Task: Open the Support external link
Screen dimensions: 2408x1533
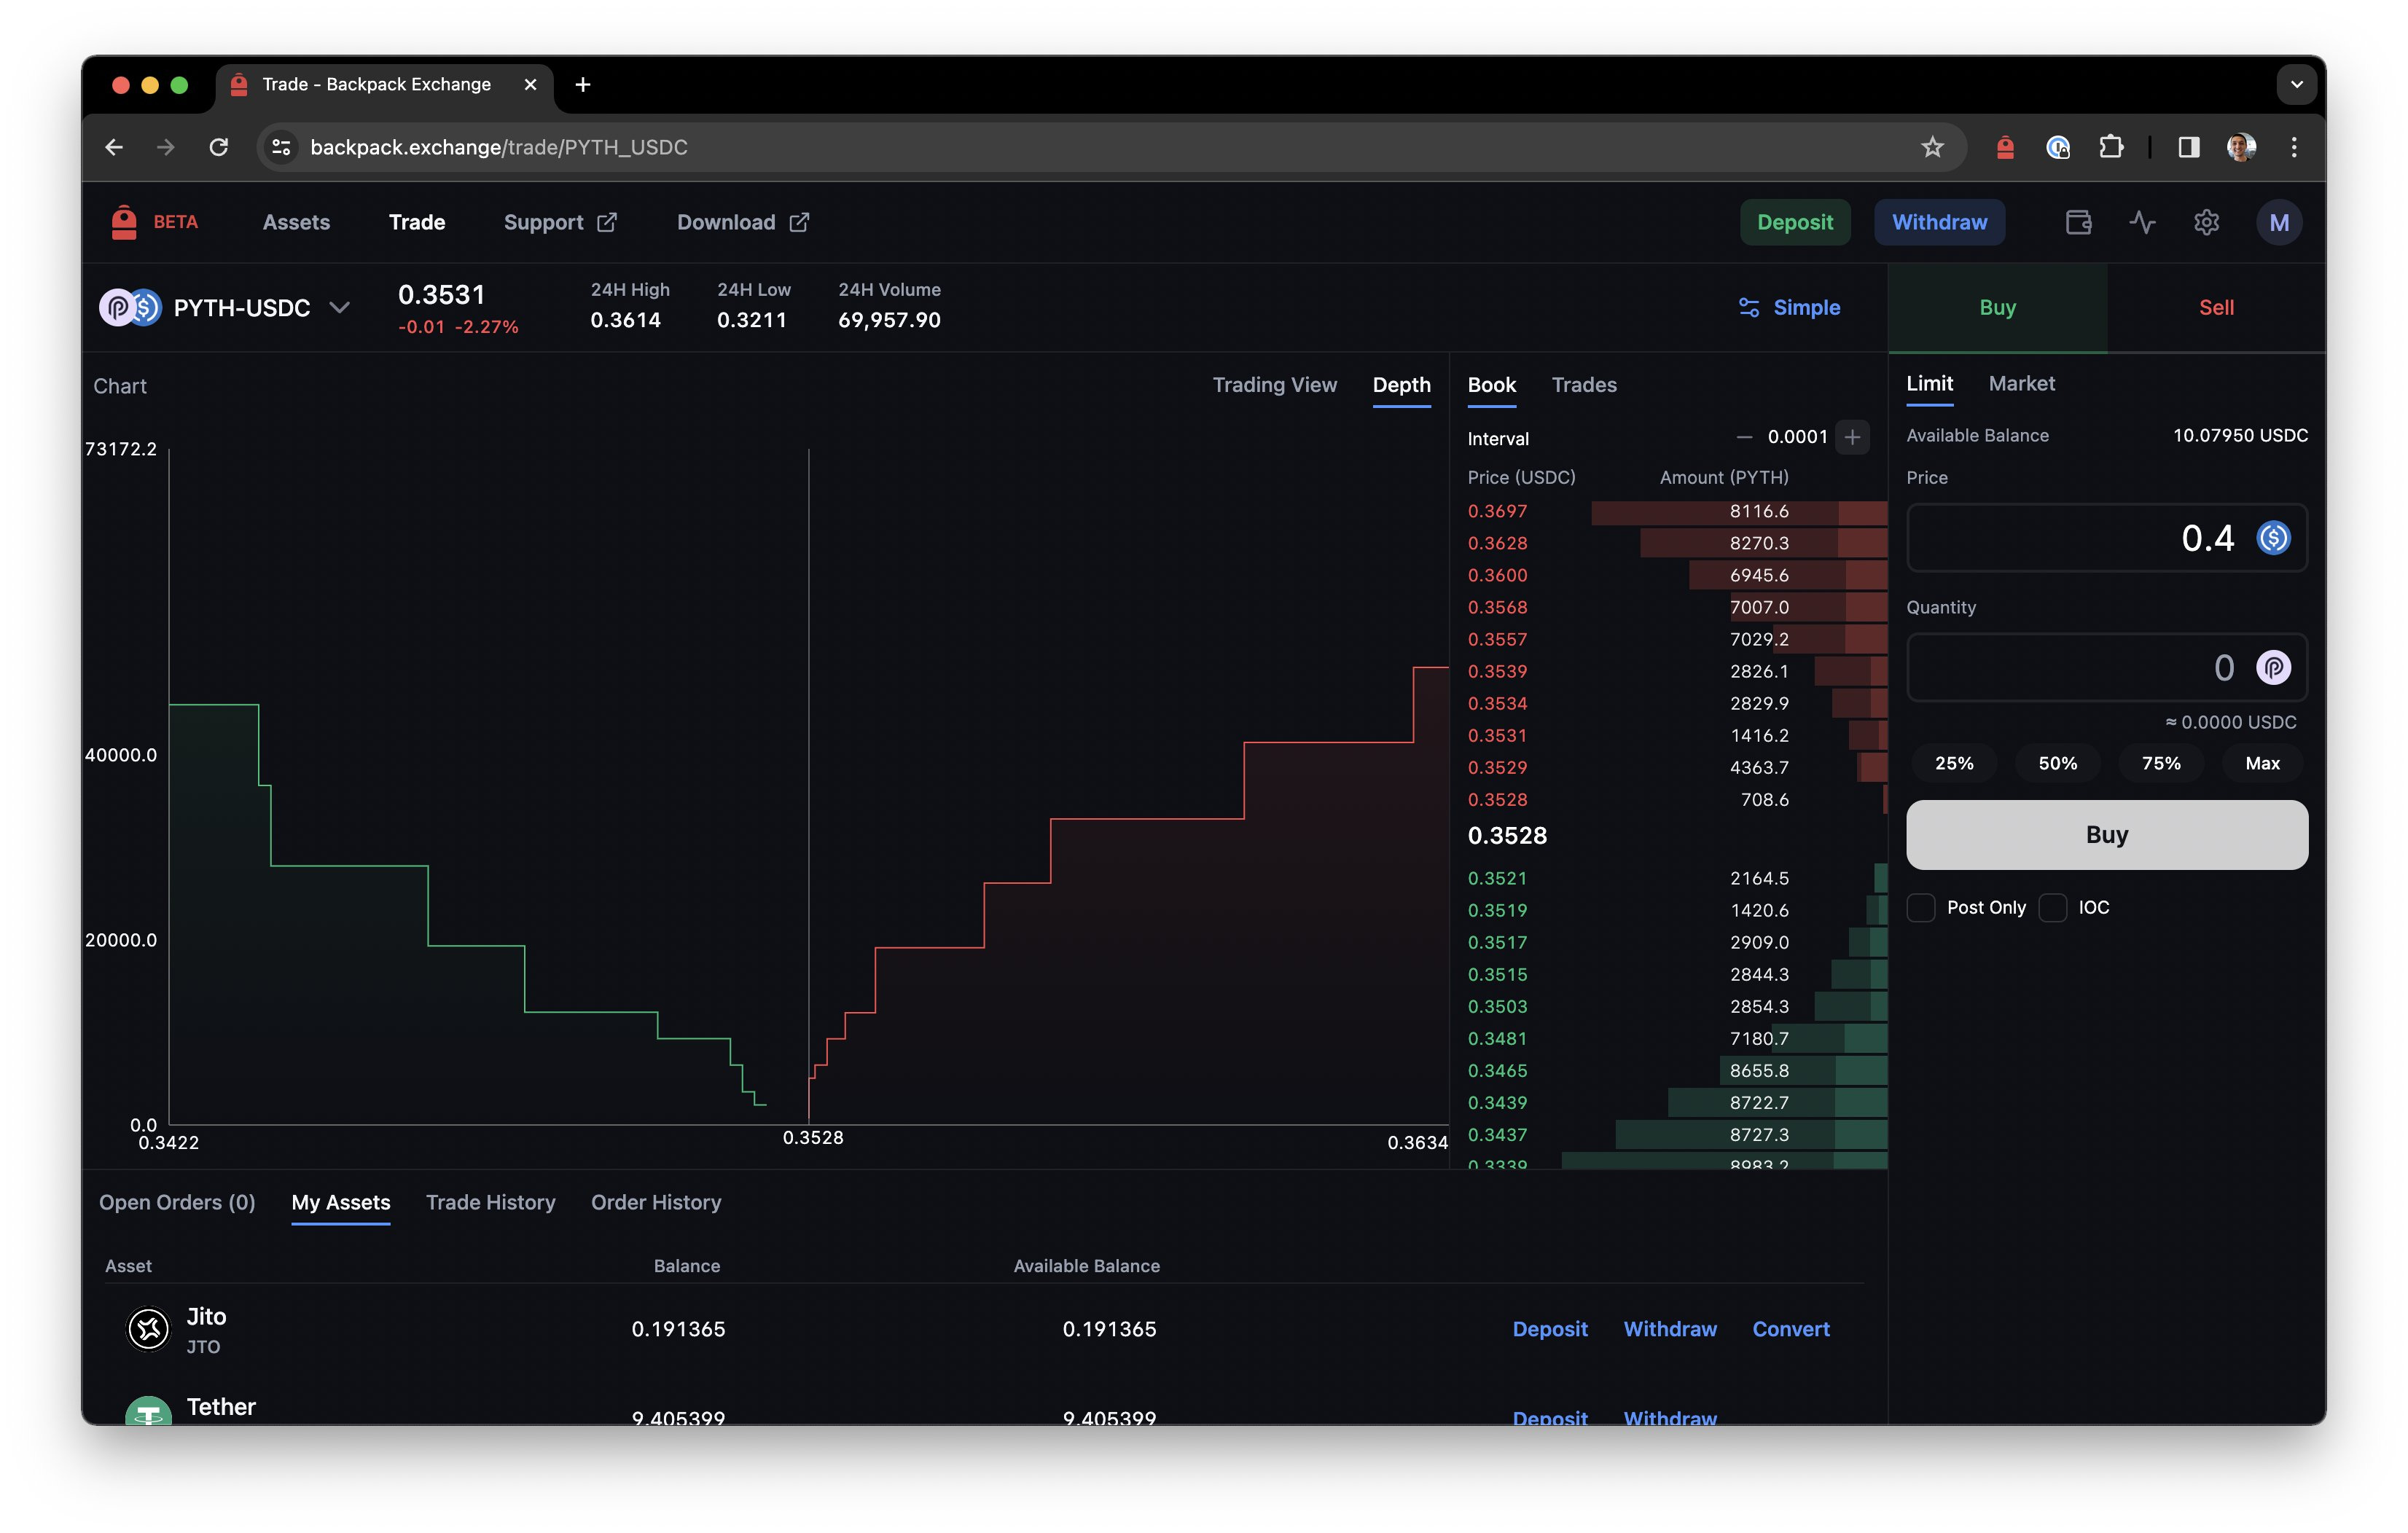Action: (560, 222)
